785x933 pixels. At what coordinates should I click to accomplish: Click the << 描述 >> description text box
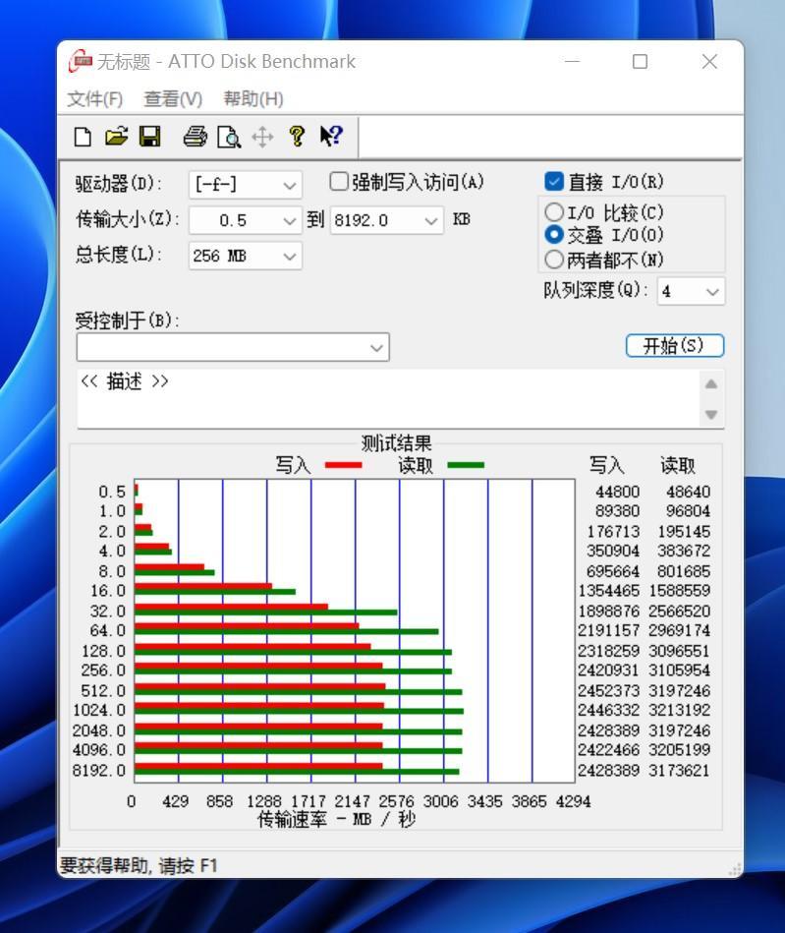point(388,398)
